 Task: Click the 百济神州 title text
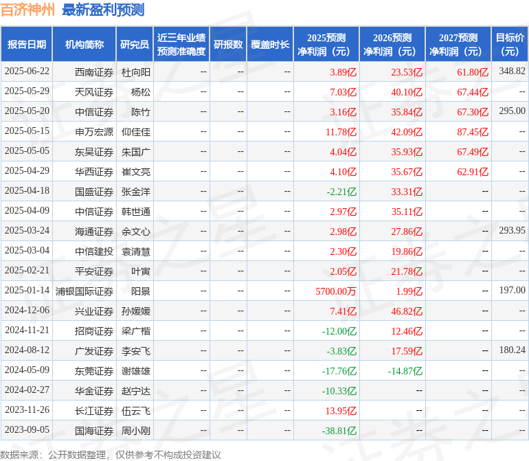point(27,10)
